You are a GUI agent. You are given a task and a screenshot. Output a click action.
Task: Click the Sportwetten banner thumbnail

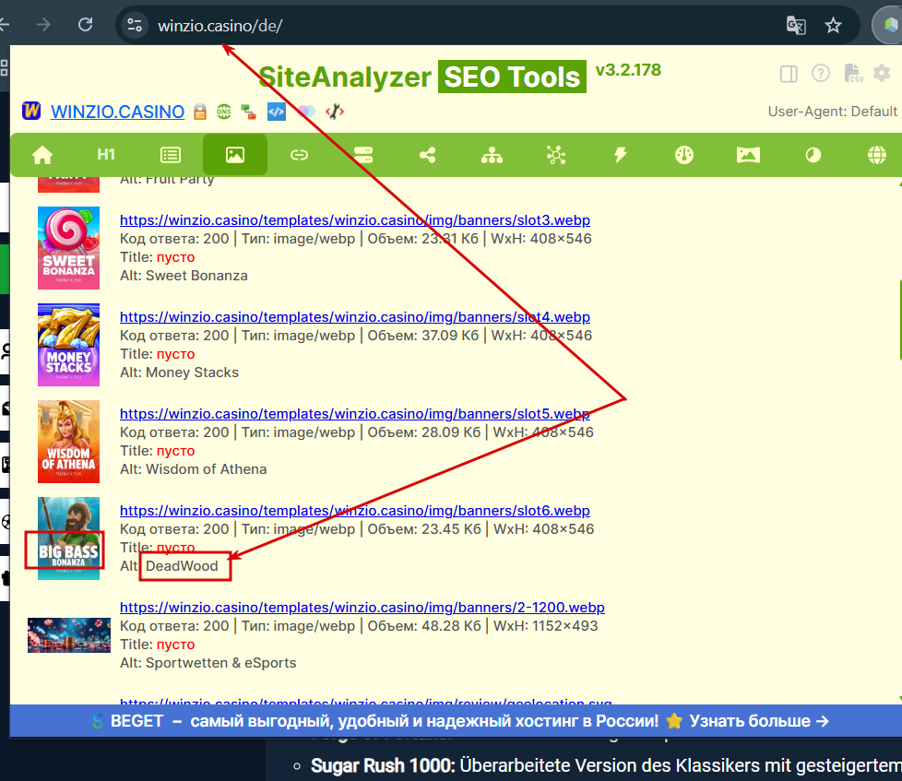pos(69,635)
